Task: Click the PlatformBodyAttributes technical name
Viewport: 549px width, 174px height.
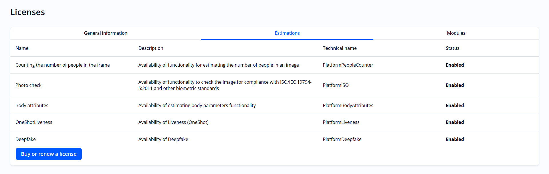Action: 348,105
